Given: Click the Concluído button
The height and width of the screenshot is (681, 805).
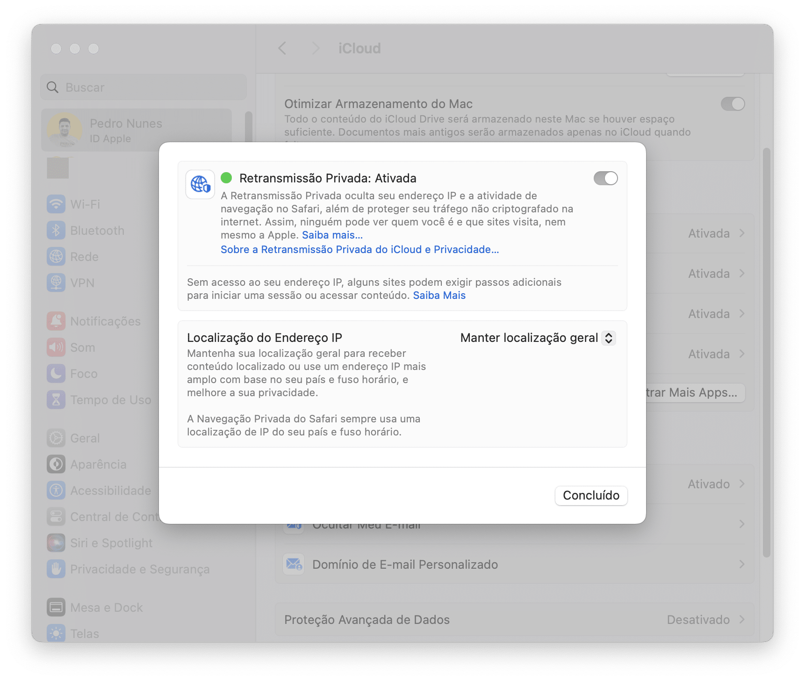Looking at the screenshot, I should point(591,495).
